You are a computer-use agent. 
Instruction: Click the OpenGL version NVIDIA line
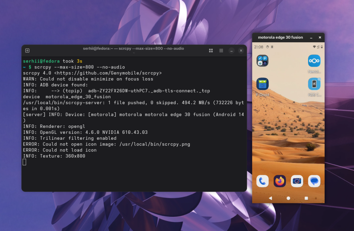click(x=85, y=132)
